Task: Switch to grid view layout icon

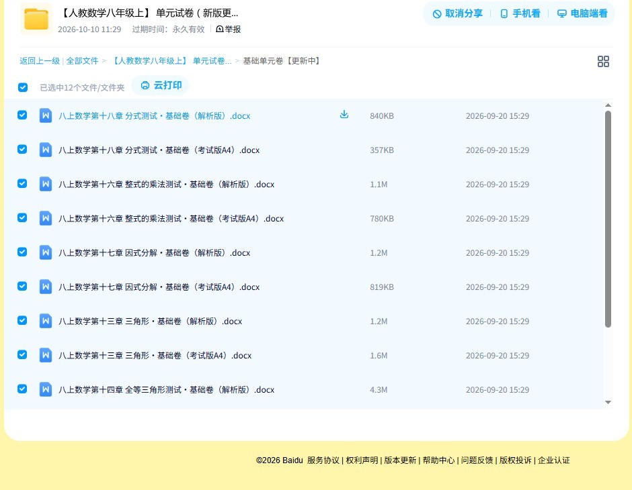Action: [603, 61]
